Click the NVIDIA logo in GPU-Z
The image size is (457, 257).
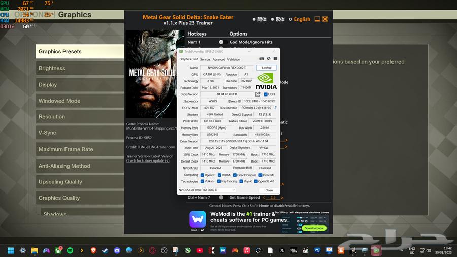(266, 81)
